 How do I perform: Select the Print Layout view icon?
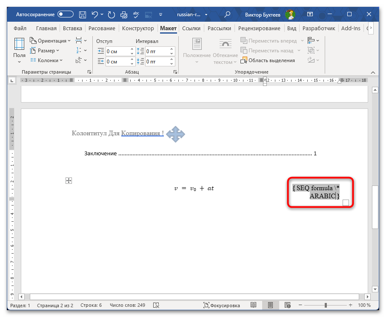(x=270, y=305)
